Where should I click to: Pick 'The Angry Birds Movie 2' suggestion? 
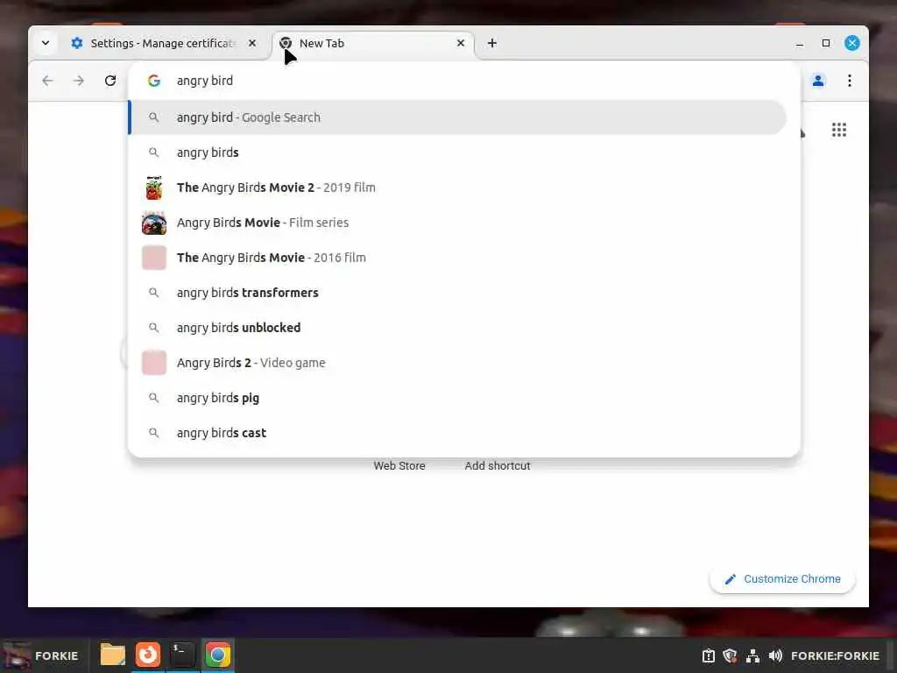457,188
